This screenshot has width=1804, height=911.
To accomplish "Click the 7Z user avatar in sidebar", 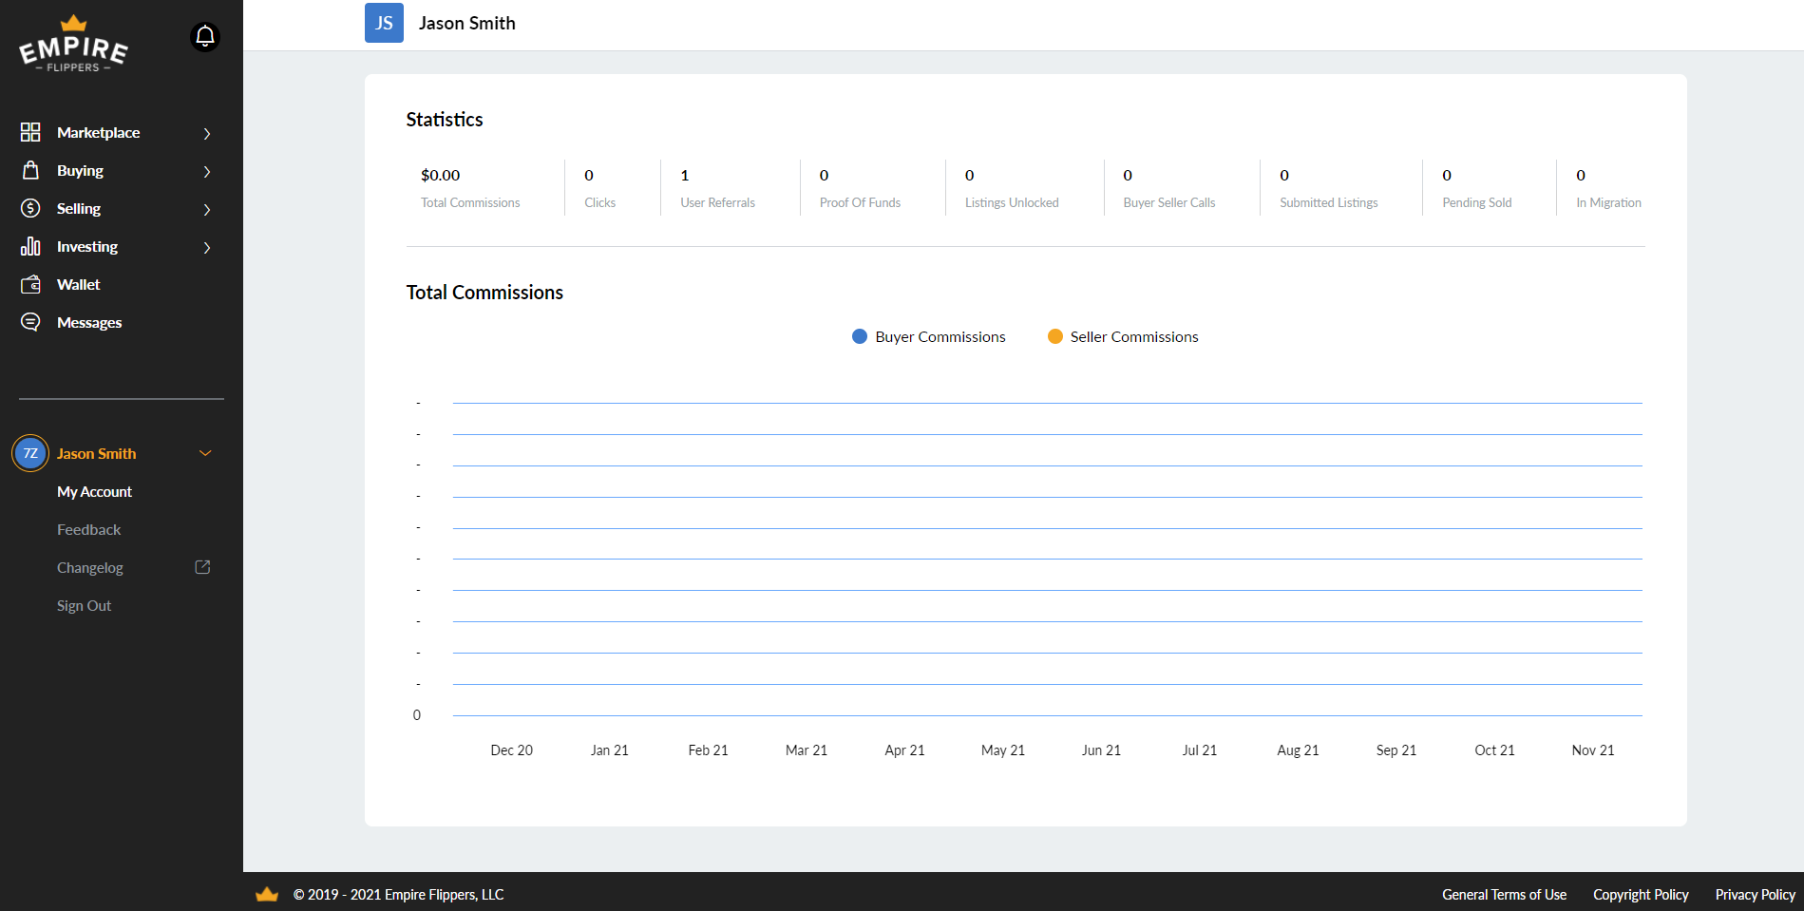I will [30, 453].
